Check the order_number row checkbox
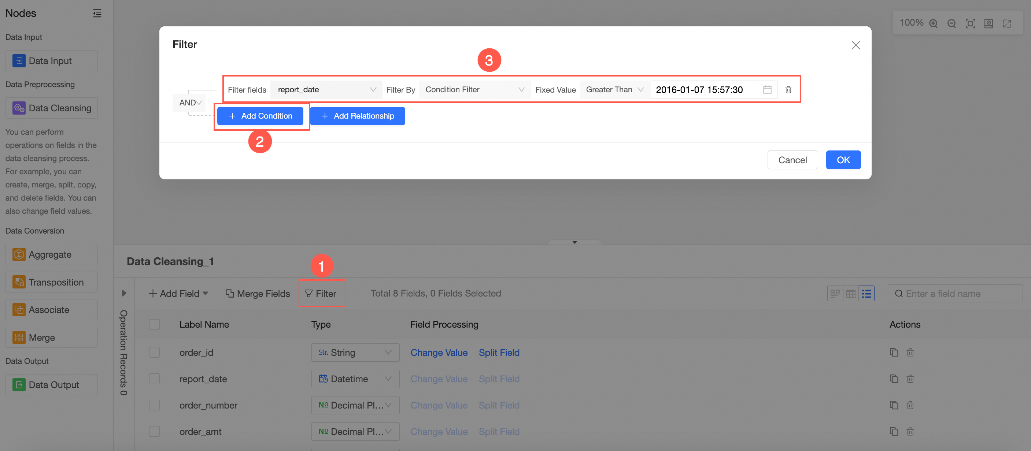Image resolution: width=1031 pixels, height=451 pixels. [155, 405]
